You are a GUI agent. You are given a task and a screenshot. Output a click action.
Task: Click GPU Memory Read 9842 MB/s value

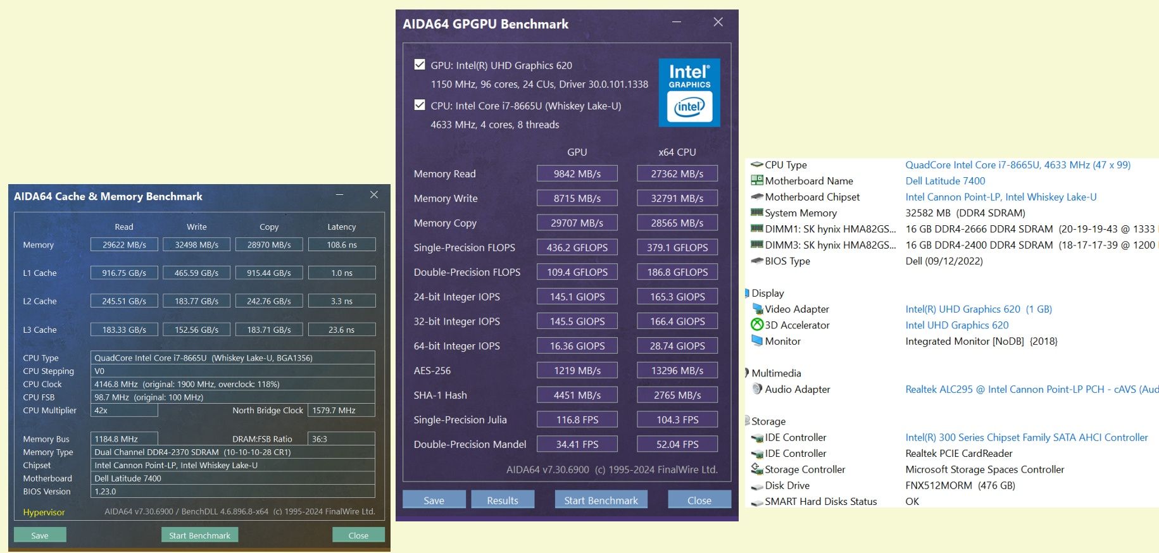pos(577,173)
